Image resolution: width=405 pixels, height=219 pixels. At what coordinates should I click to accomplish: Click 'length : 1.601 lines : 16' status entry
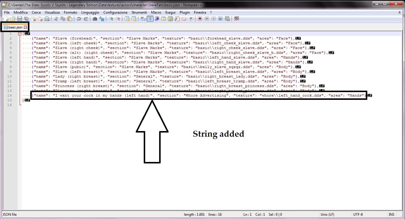(203, 214)
